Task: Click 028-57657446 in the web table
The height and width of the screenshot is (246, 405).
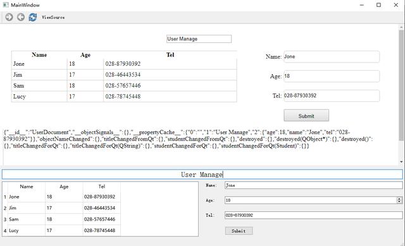Action: click(123, 86)
